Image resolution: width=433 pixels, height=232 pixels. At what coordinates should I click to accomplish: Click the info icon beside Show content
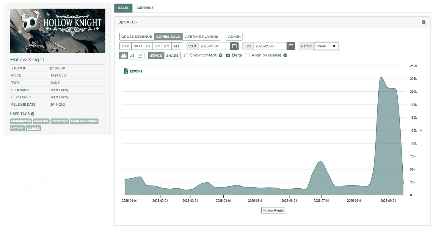click(220, 55)
